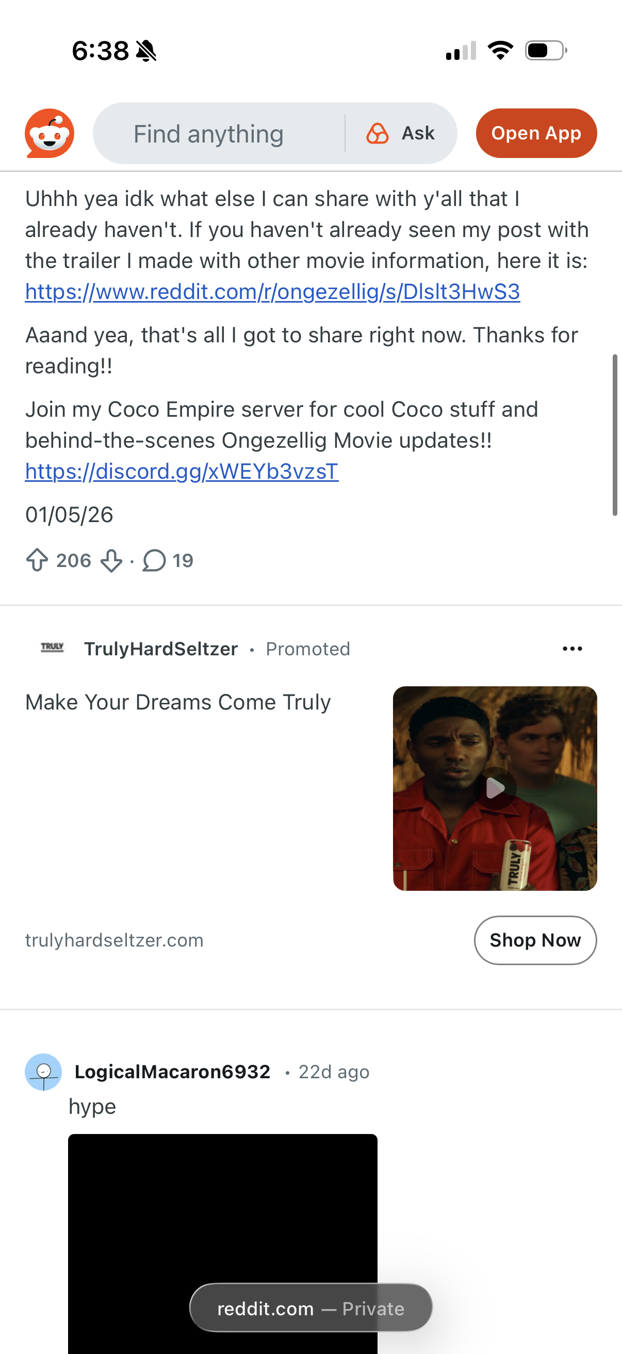Screen dimensions: 622x1354
Task: Visit trulyhardseltzer.com link text
Action: (x=114, y=940)
